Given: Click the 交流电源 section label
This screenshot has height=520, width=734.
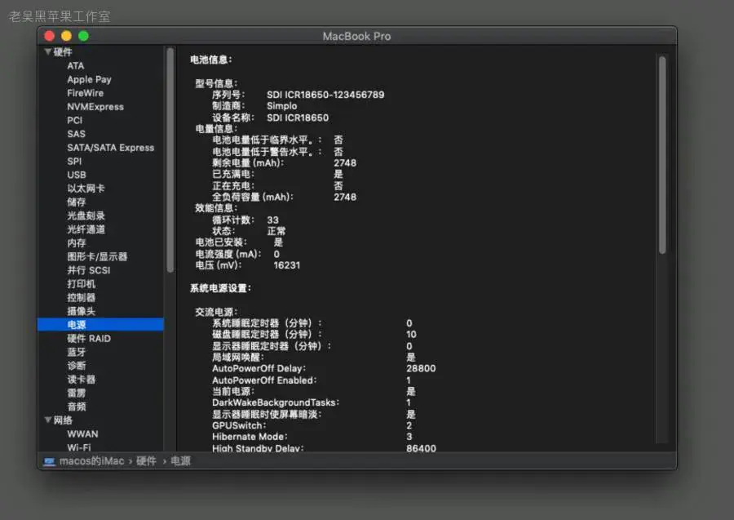Looking at the screenshot, I should pos(216,312).
